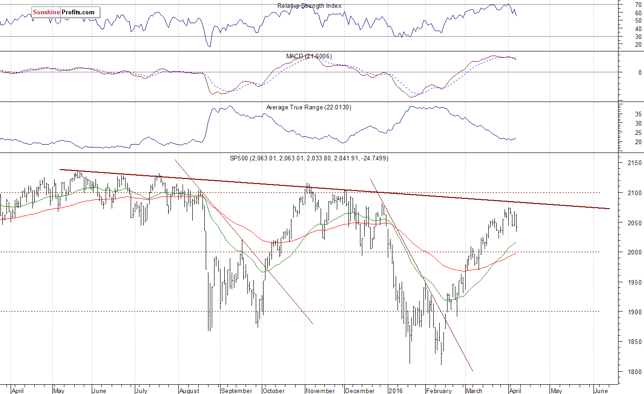Click the 2150 price axis label
This screenshot has height=394, width=644.
tap(634, 163)
